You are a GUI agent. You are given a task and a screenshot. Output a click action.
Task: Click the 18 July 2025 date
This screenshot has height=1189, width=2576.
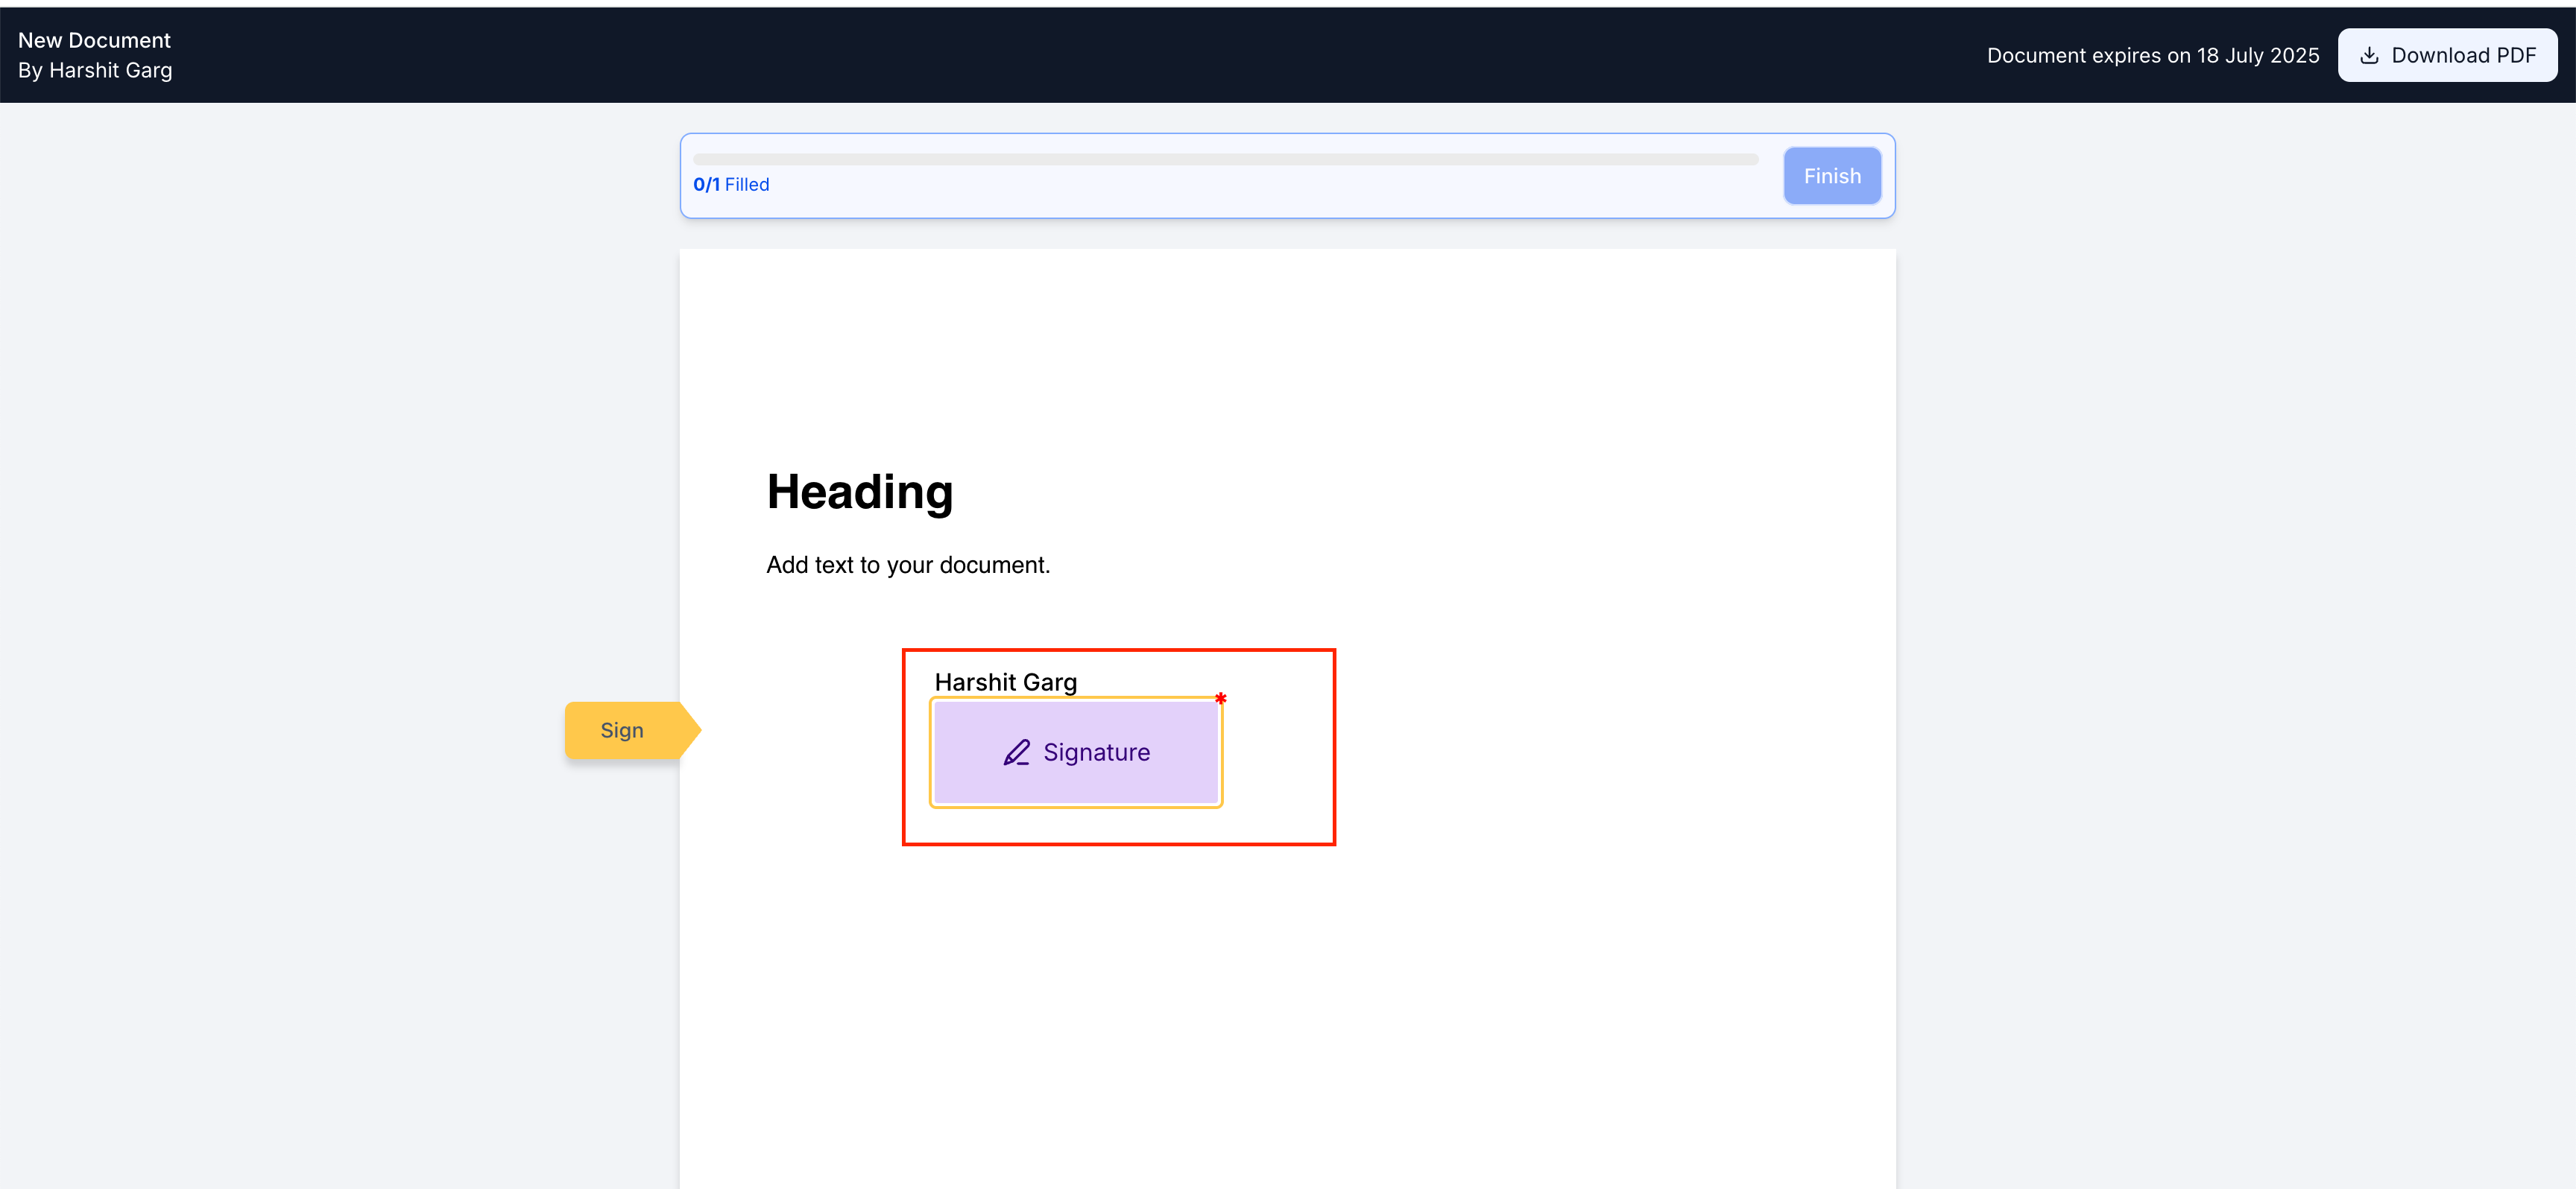pos(2257,56)
